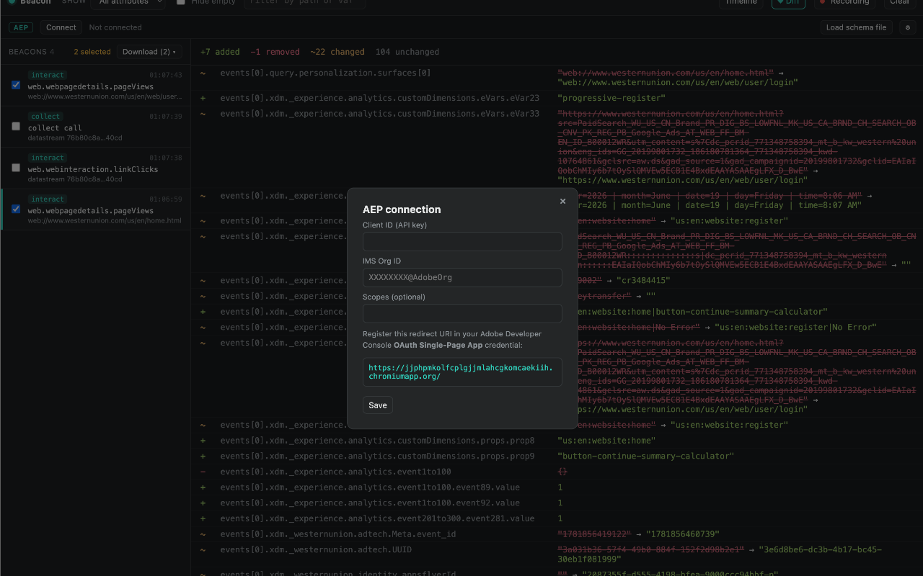Open the All attributes dropdown
The width and height of the screenshot is (923, 576).
click(128, 3)
